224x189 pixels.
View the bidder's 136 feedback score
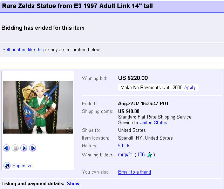[141, 155]
